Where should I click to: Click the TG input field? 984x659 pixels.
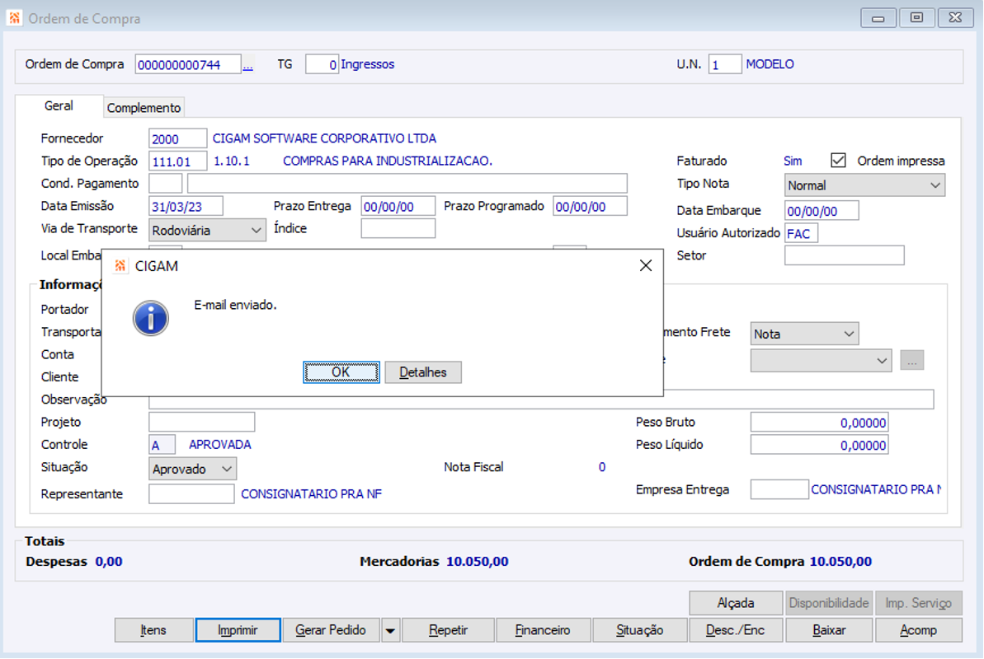(322, 64)
